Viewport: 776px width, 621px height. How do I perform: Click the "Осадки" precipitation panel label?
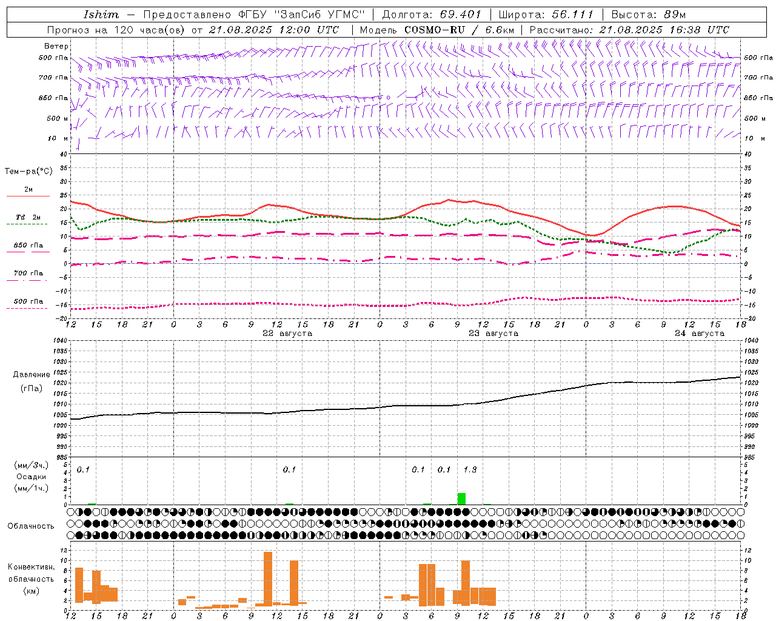click(x=32, y=477)
